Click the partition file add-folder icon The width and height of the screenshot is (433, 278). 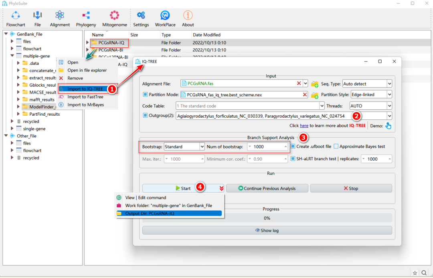click(315, 95)
